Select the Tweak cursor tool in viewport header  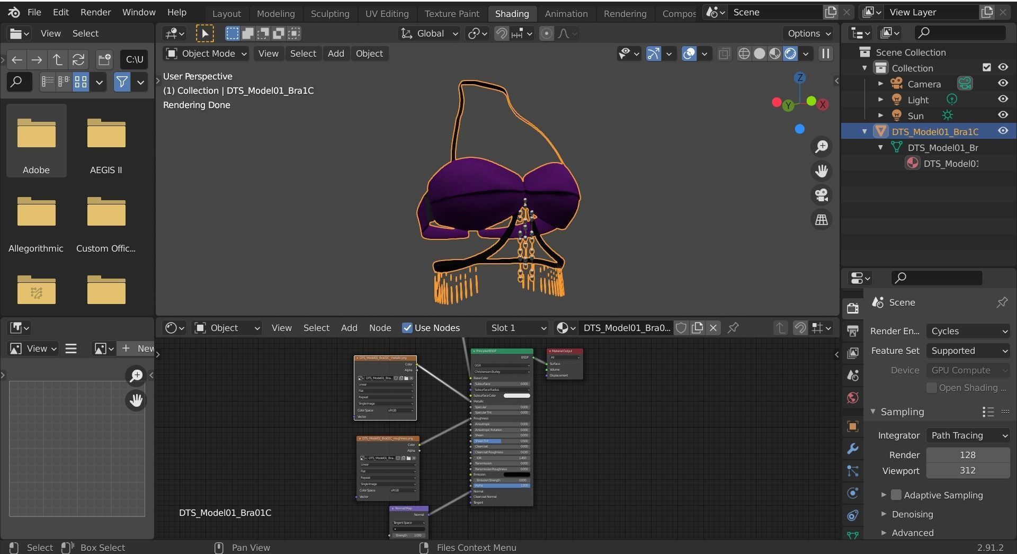point(205,33)
